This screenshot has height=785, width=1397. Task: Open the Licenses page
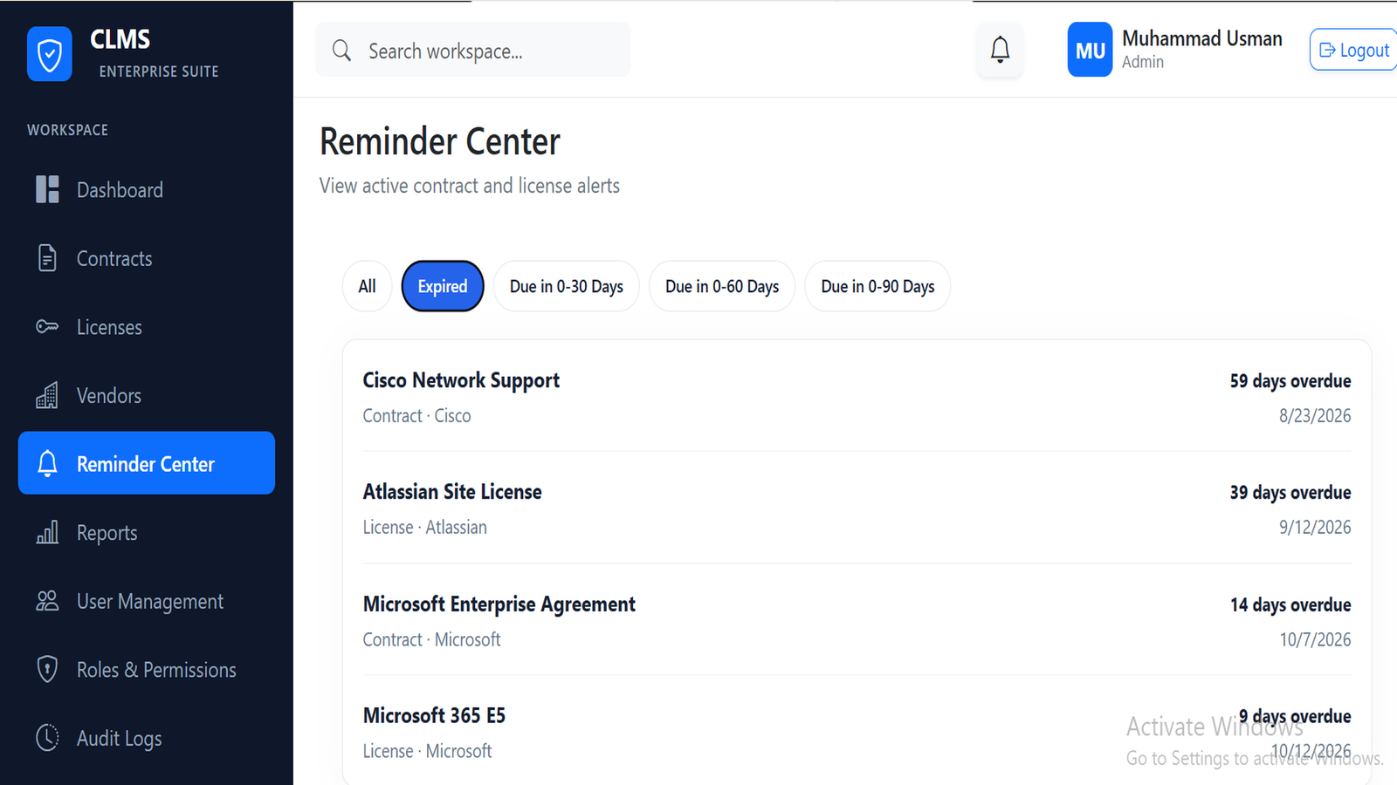[147, 327]
